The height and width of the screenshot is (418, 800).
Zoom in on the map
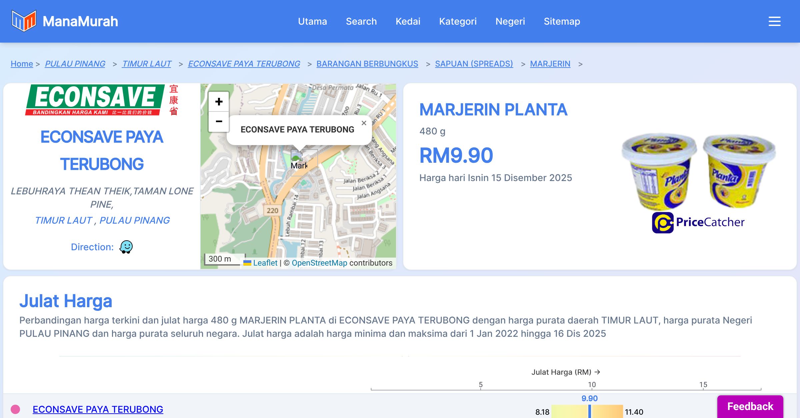tap(219, 102)
